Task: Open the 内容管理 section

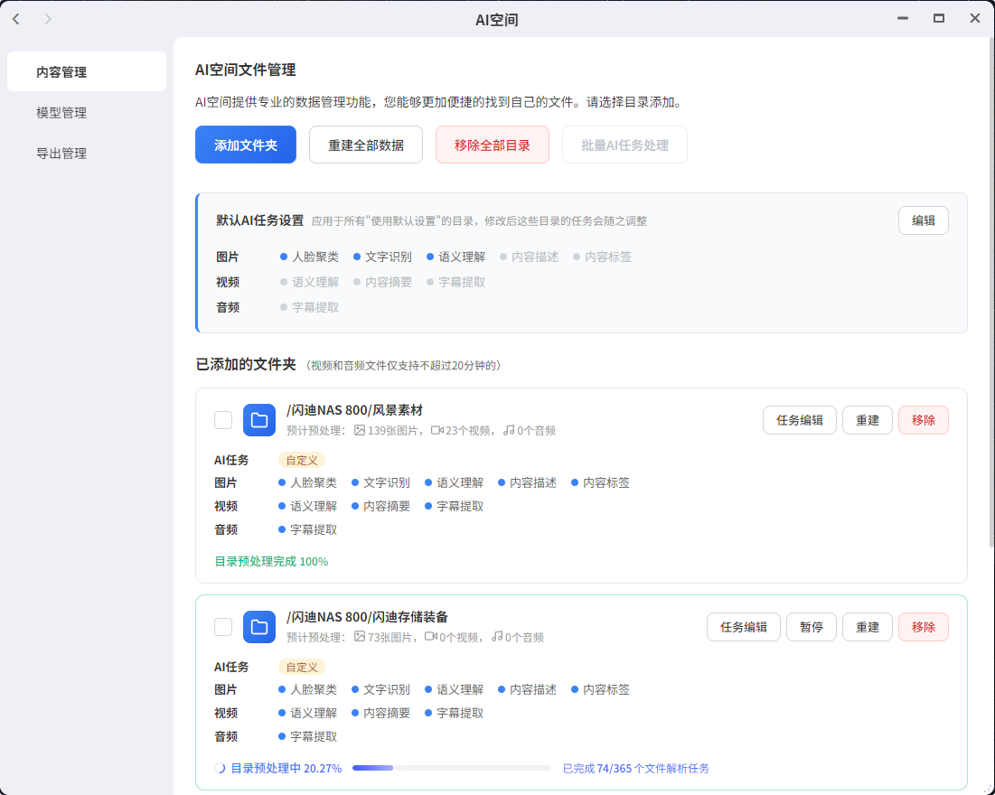Action: click(x=87, y=71)
